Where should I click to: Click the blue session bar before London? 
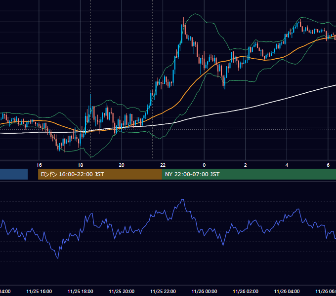pyautogui.click(x=14, y=174)
